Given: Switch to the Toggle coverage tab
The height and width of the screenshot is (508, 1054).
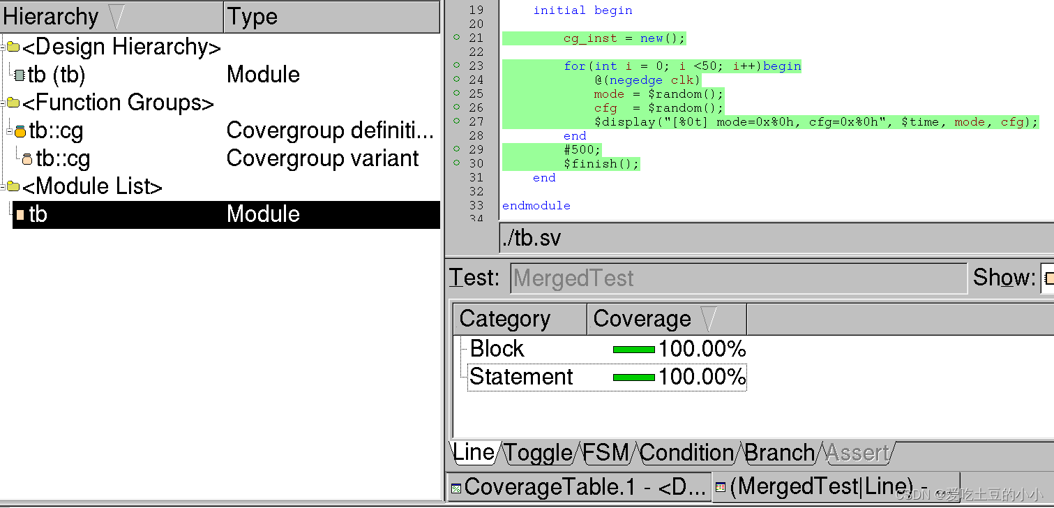Looking at the screenshot, I should pyautogui.click(x=538, y=453).
